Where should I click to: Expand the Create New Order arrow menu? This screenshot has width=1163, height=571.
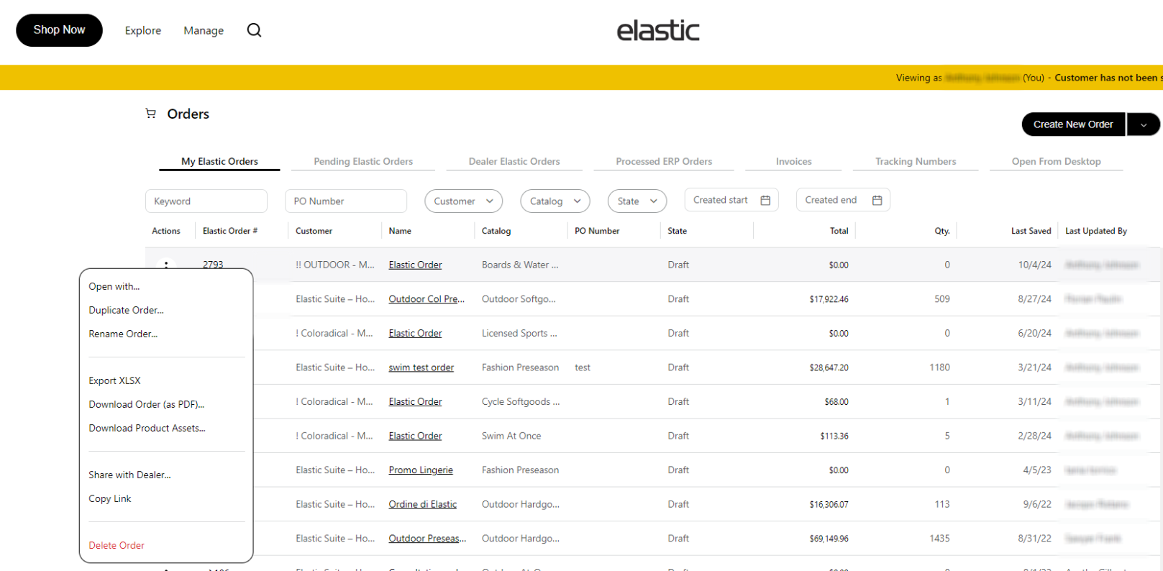click(x=1143, y=124)
